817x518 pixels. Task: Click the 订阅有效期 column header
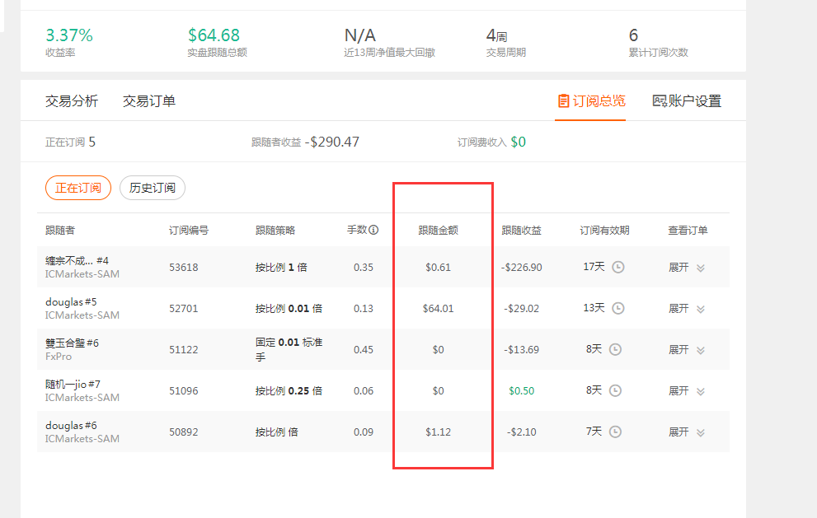604,230
